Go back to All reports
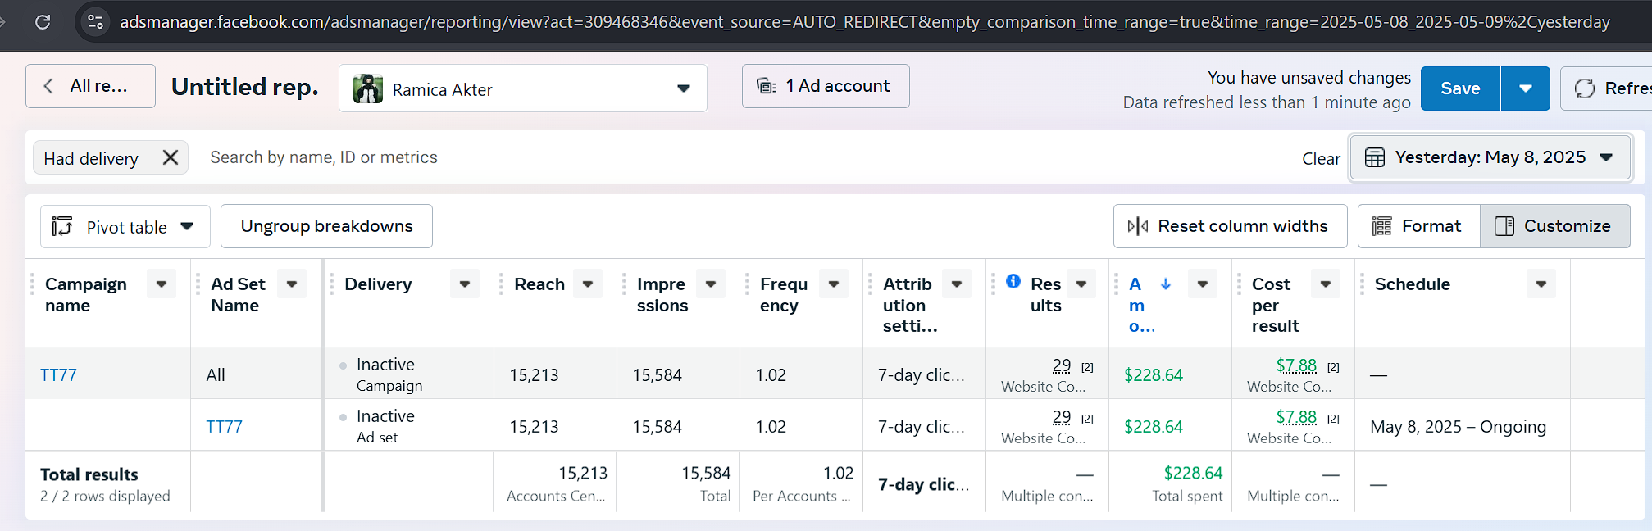The image size is (1652, 531). [x=90, y=86]
